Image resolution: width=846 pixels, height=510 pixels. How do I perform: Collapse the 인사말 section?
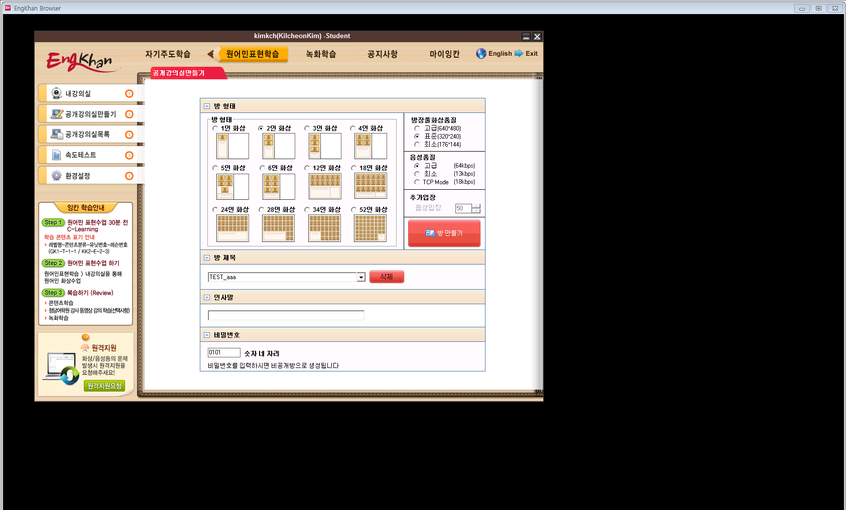[x=206, y=297]
